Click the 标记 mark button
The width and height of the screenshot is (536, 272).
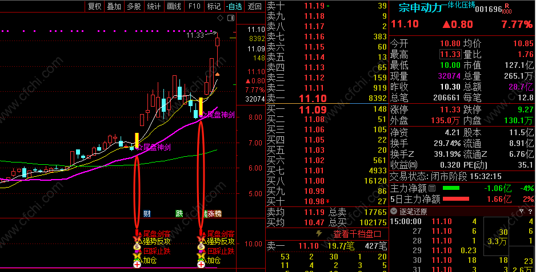pos(214,6)
